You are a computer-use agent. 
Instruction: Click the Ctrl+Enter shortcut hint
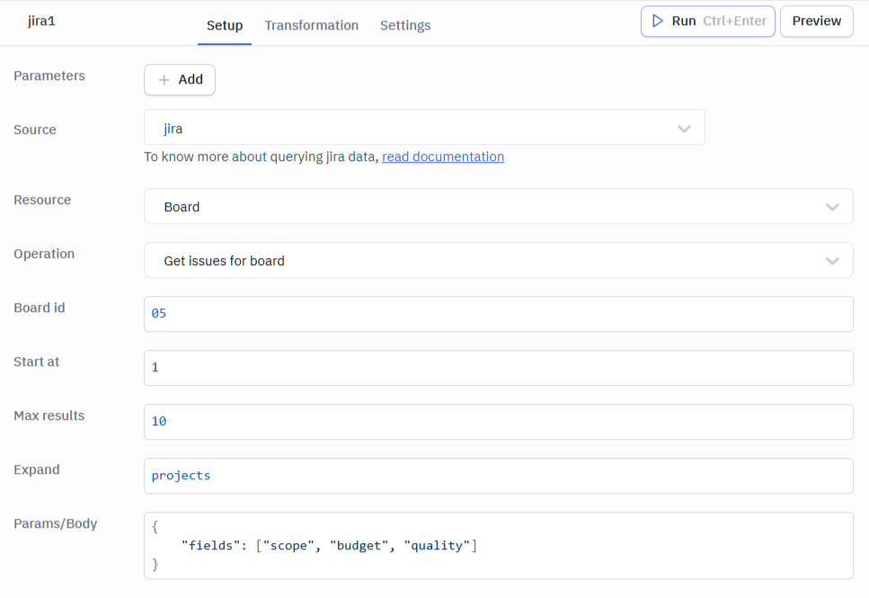pos(734,21)
